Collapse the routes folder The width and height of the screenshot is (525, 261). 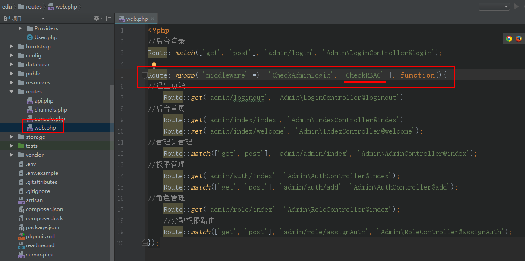12,92
